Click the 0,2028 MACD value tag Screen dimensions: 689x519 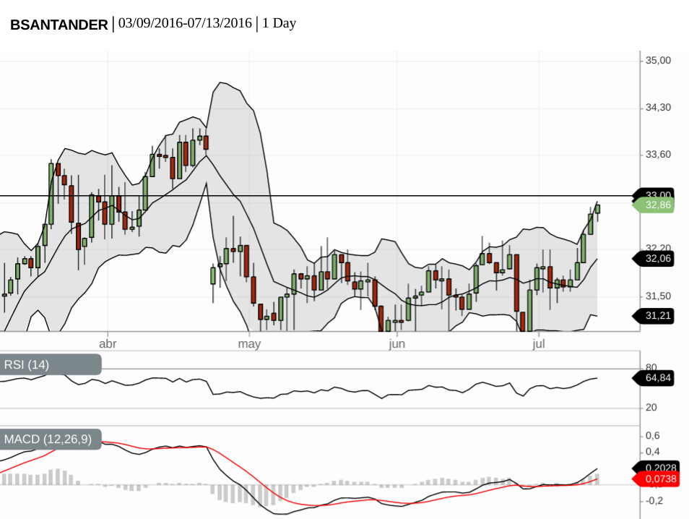[656, 467]
